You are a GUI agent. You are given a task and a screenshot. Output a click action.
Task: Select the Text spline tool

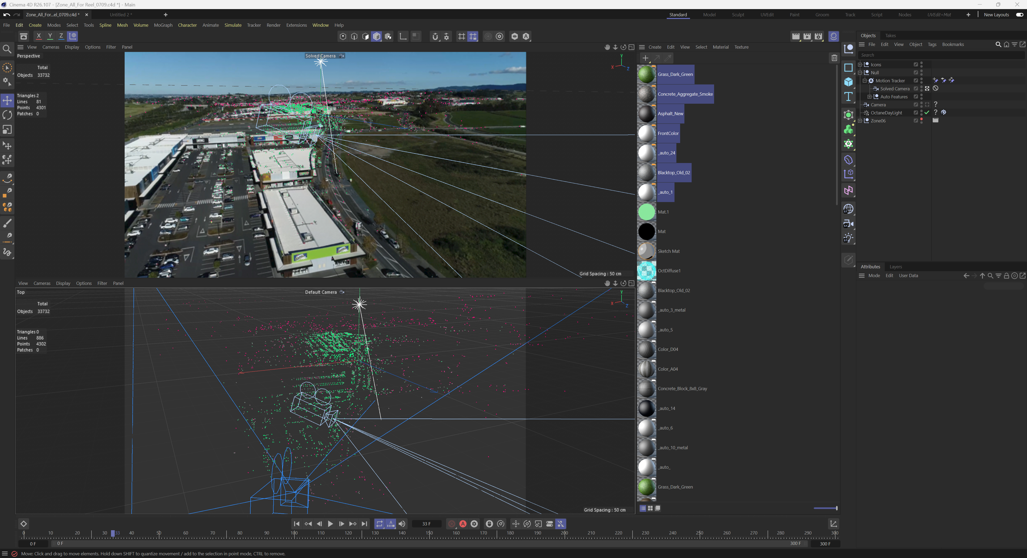pyautogui.click(x=848, y=97)
